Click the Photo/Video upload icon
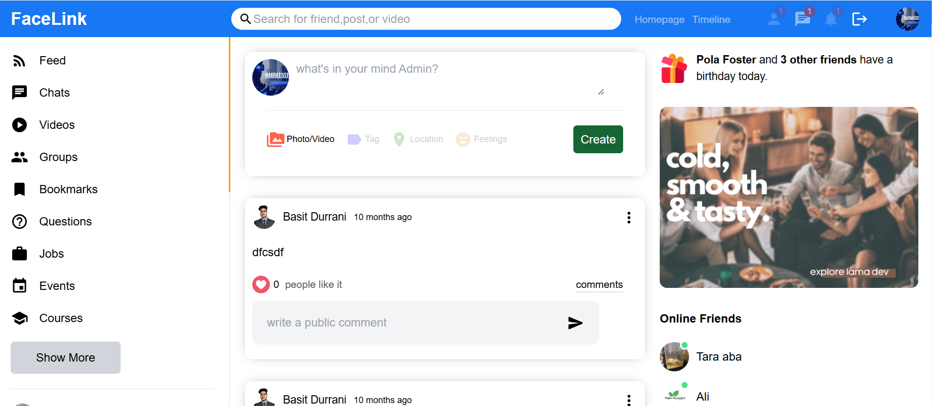 (276, 140)
